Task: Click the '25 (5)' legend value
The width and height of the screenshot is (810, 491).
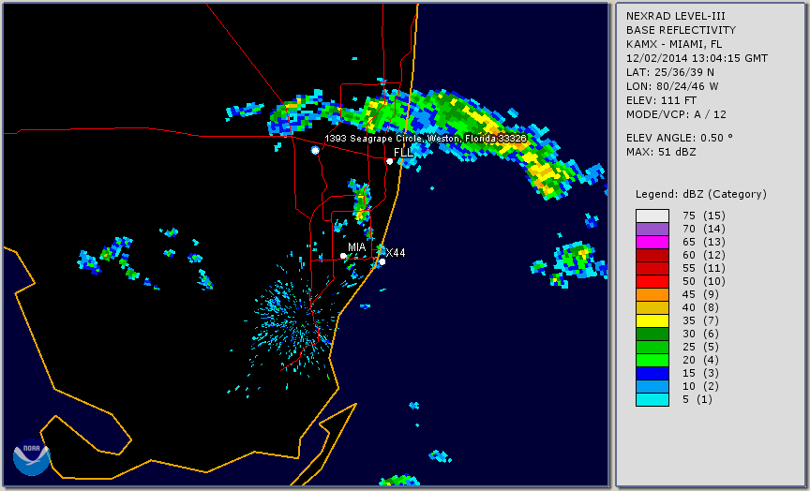Action: [x=701, y=347]
